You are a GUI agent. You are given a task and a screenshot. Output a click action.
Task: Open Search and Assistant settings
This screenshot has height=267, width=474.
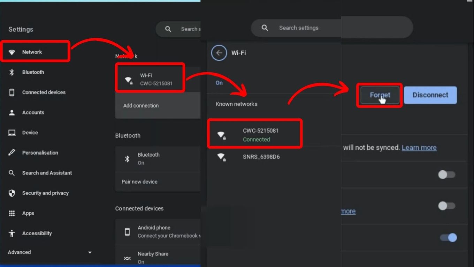47,173
